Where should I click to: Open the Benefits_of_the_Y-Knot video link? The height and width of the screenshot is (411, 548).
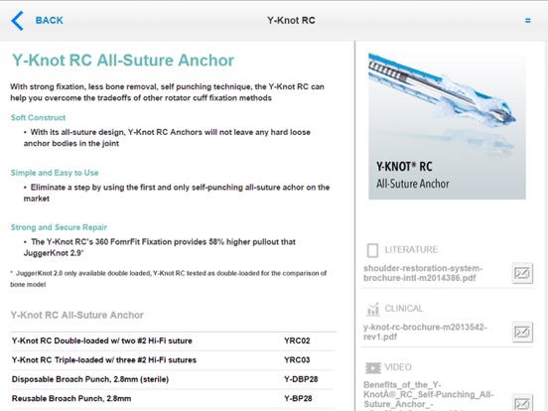(429, 395)
